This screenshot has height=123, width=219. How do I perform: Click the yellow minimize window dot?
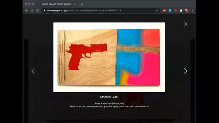[29, 4]
